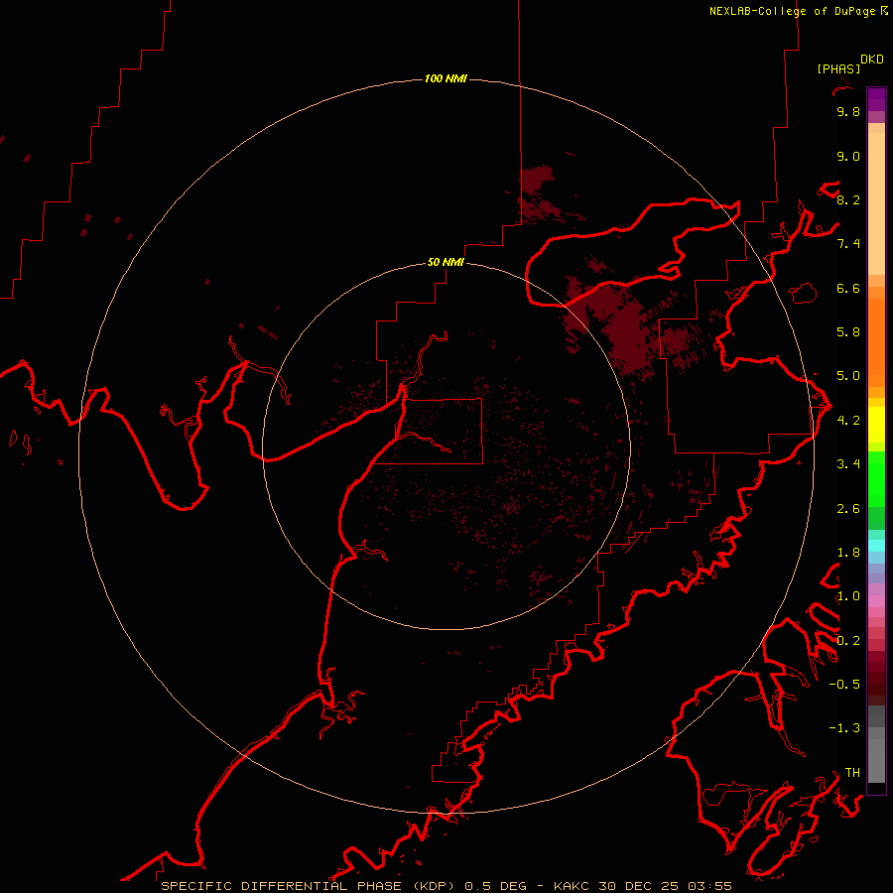Click the 0.2 scale value

point(848,641)
